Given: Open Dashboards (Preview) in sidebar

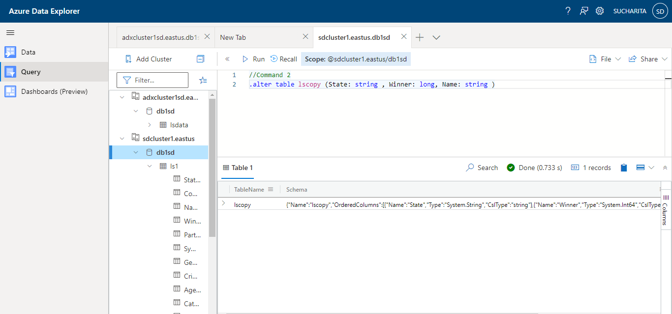Looking at the screenshot, I should 54,91.
